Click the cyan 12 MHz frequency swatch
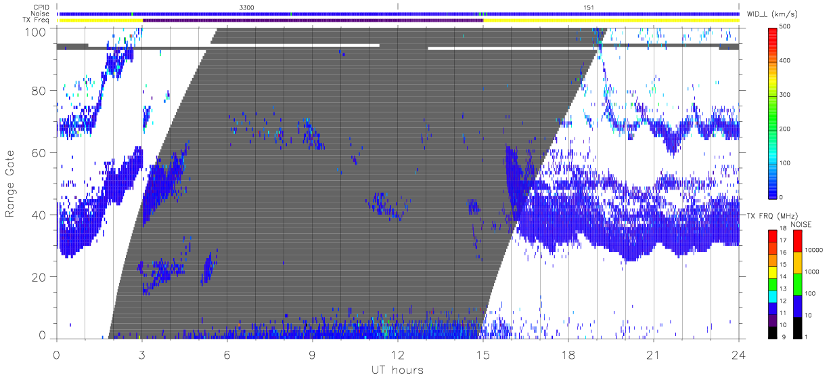The image size is (831, 384). pos(773,297)
